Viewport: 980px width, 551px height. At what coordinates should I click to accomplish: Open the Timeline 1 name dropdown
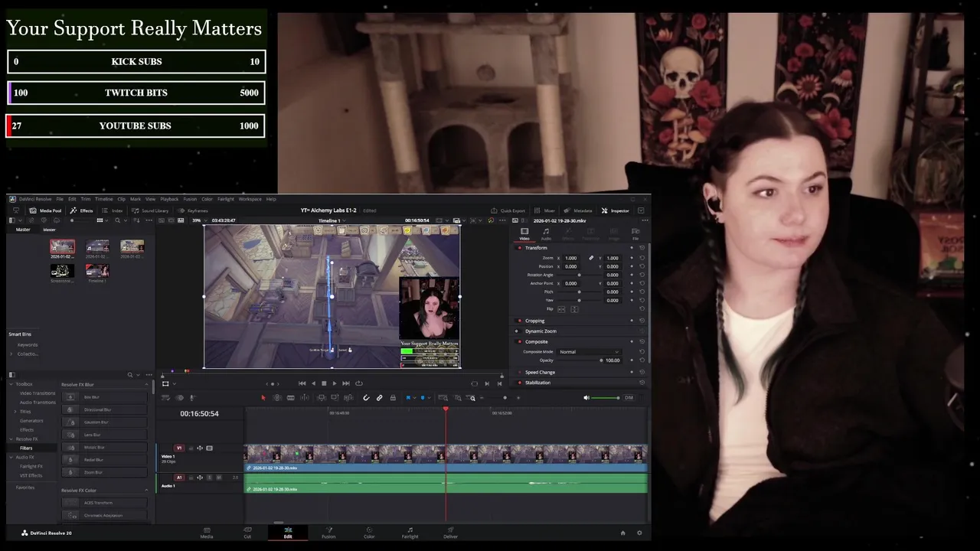(332, 220)
